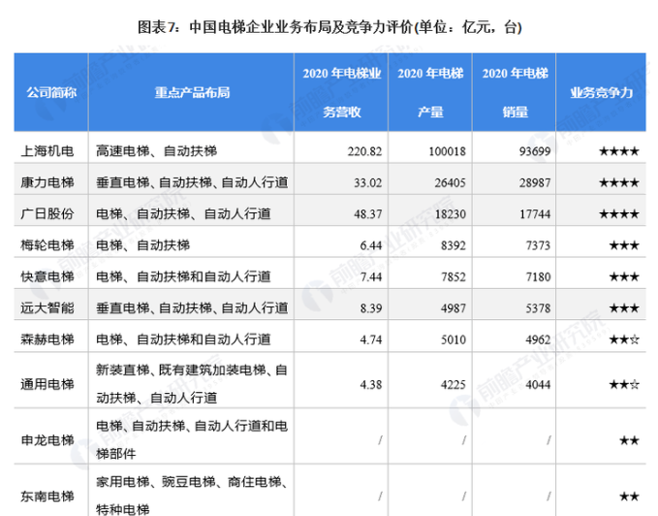
Task: Click revenue value 48.37
Action: pos(367,214)
